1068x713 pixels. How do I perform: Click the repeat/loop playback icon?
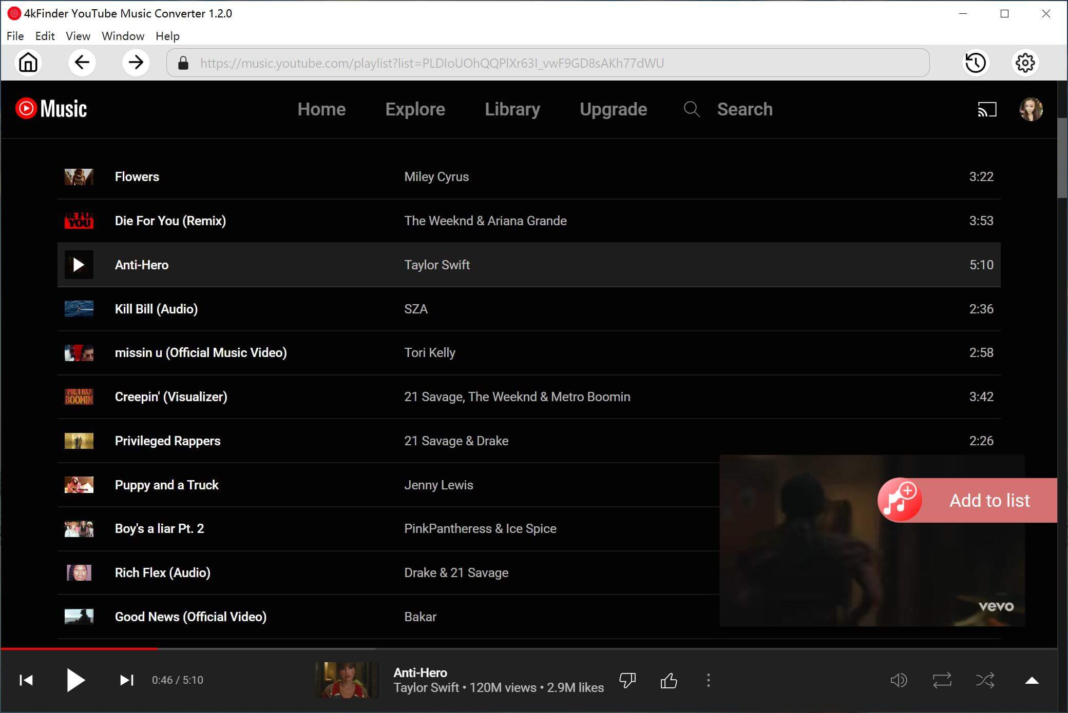click(x=942, y=680)
